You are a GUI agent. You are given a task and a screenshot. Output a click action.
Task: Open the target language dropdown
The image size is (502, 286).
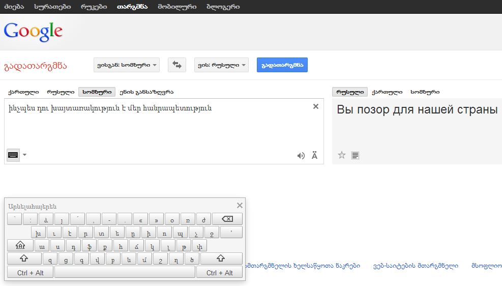click(221, 65)
